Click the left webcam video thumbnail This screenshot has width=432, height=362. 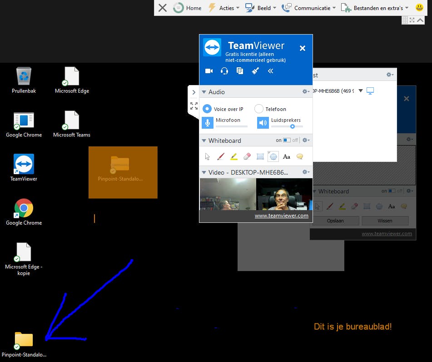pos(228,194)
